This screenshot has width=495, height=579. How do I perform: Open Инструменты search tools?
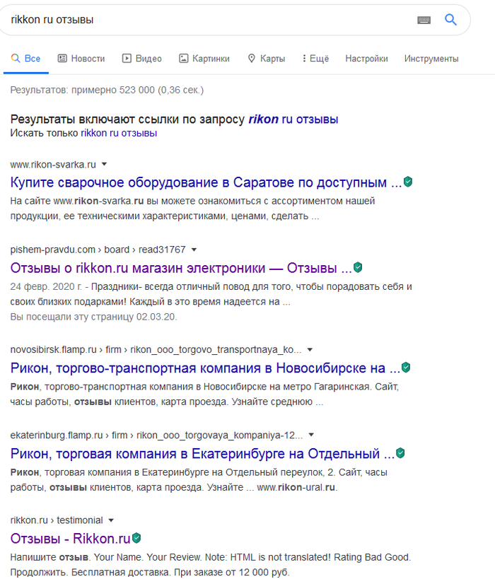pyautogui.click(x=431, y=59)
